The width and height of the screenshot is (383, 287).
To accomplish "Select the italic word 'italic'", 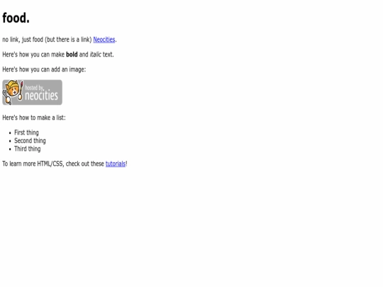I will (x=95, y=55).
